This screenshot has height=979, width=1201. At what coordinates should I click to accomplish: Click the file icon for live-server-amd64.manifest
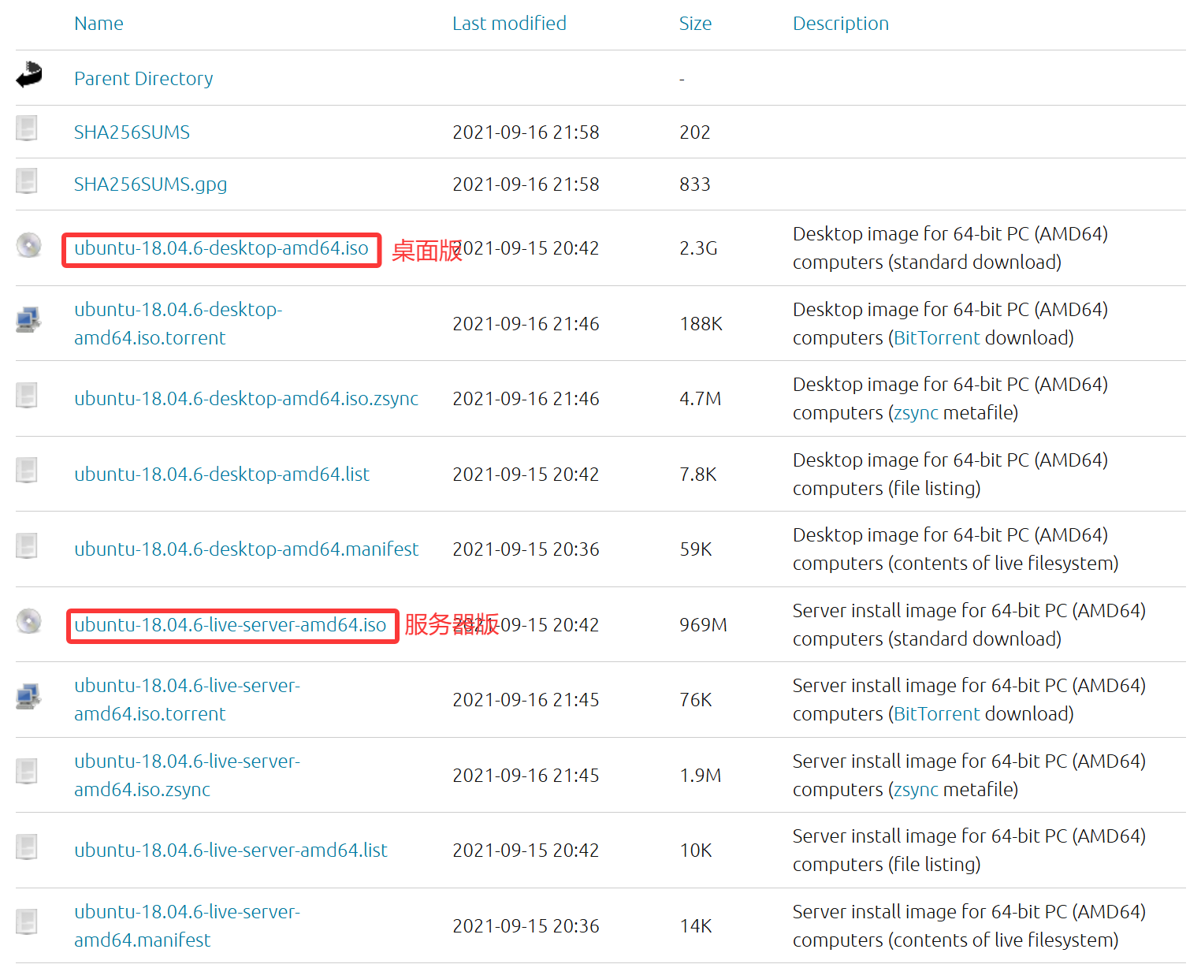27,922
